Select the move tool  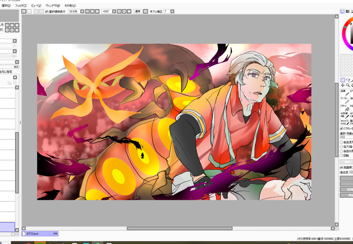[343, 85]
